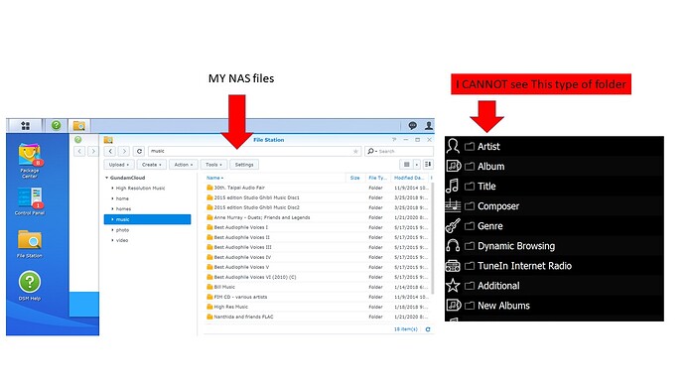This screenshot has width=685, height=385.
Task: Sort by the Size column header
Action: coord(354,178)
